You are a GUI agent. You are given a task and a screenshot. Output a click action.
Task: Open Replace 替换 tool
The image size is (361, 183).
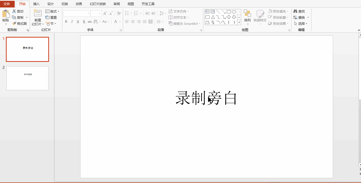click(299, 17)
